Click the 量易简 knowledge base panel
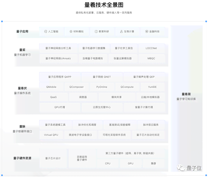The width and height of the screenshot is (208, 177). [186, 98]
